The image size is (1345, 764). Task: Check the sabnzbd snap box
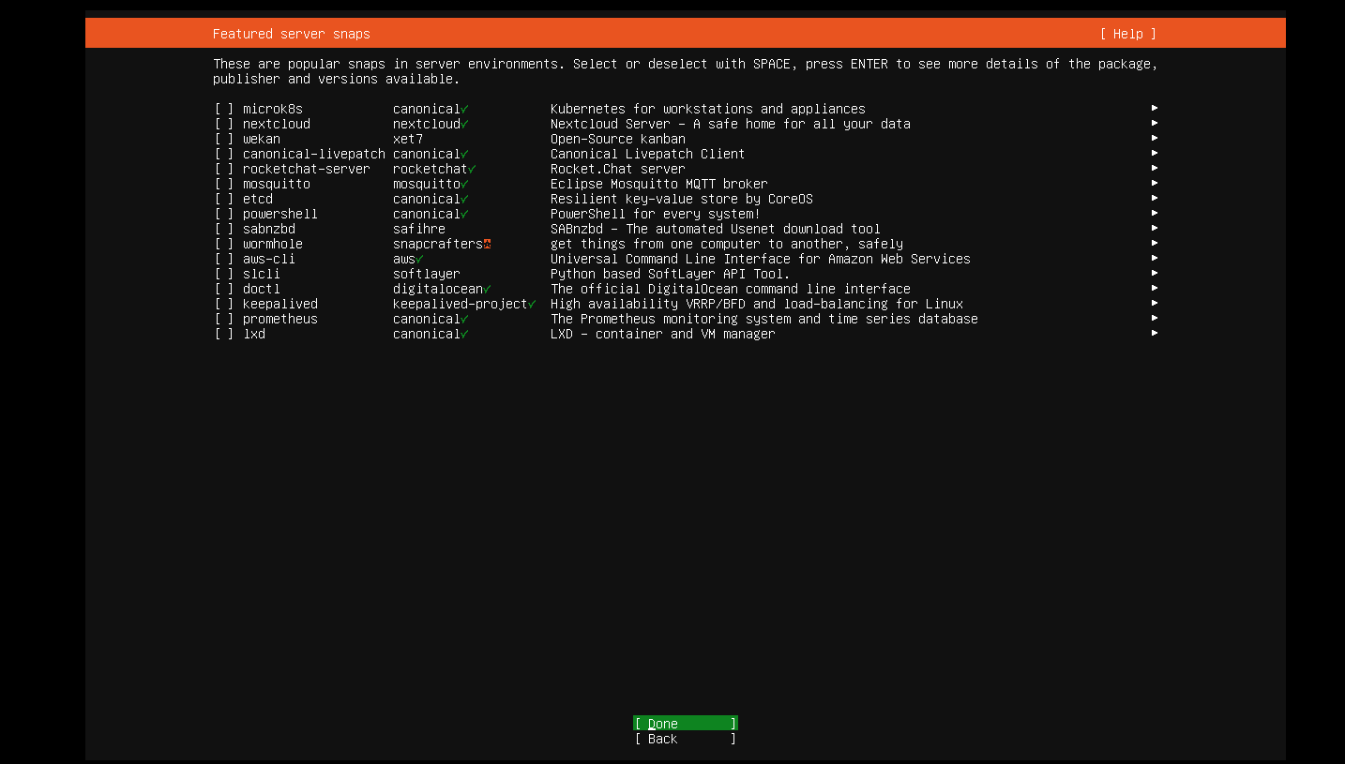(224, 229)
